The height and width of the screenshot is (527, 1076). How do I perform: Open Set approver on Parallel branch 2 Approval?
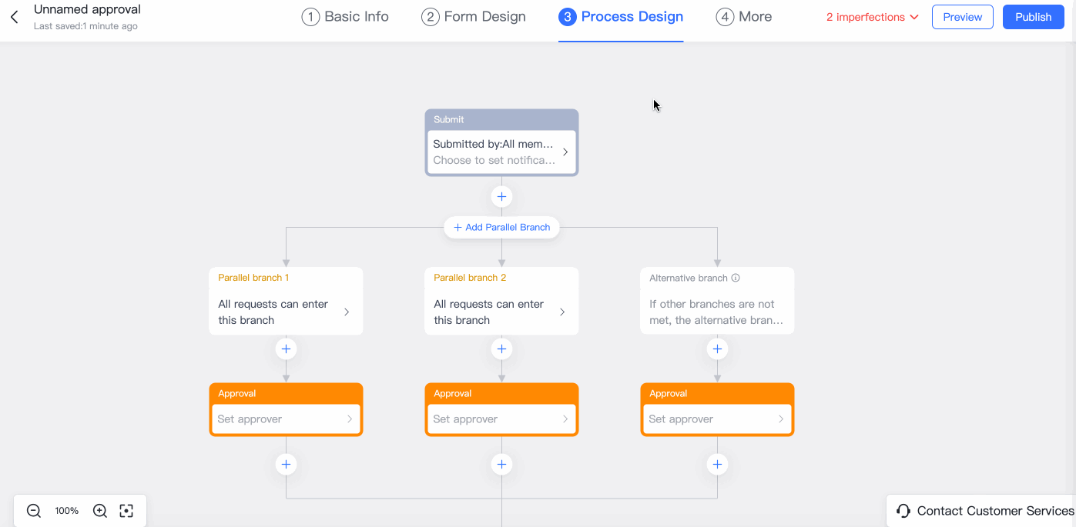501,419
